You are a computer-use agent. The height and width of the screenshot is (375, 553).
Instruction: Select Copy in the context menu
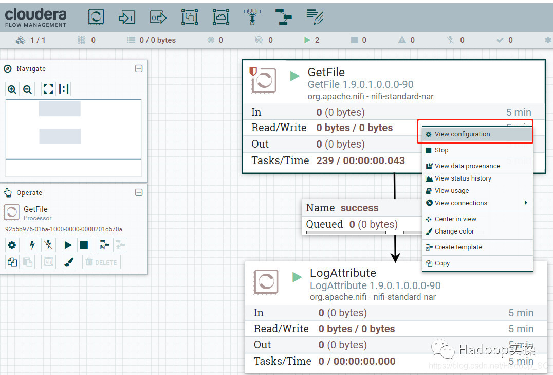[477, 263]
